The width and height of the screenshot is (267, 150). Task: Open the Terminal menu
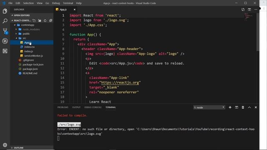[68, 3]
